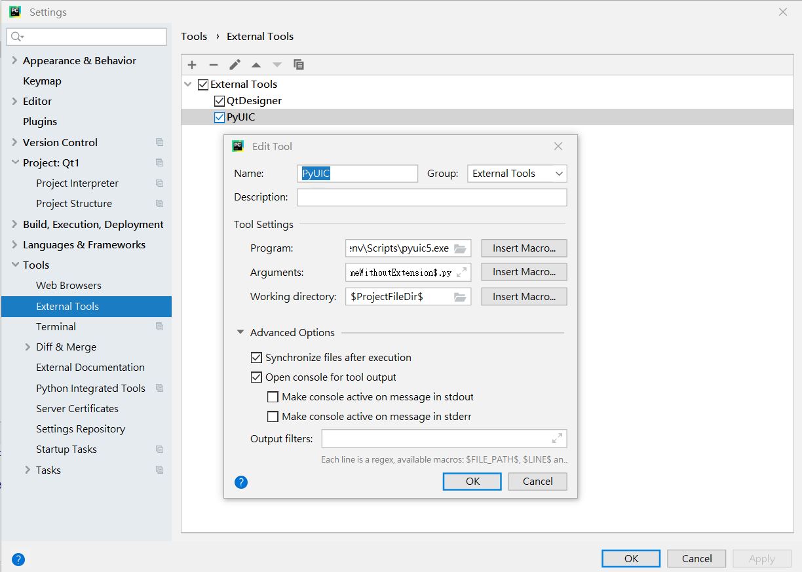The width and height of the screenshot is (802, 572).
Task: Select Keymap in settings sidebar
Action: (42, 81)
